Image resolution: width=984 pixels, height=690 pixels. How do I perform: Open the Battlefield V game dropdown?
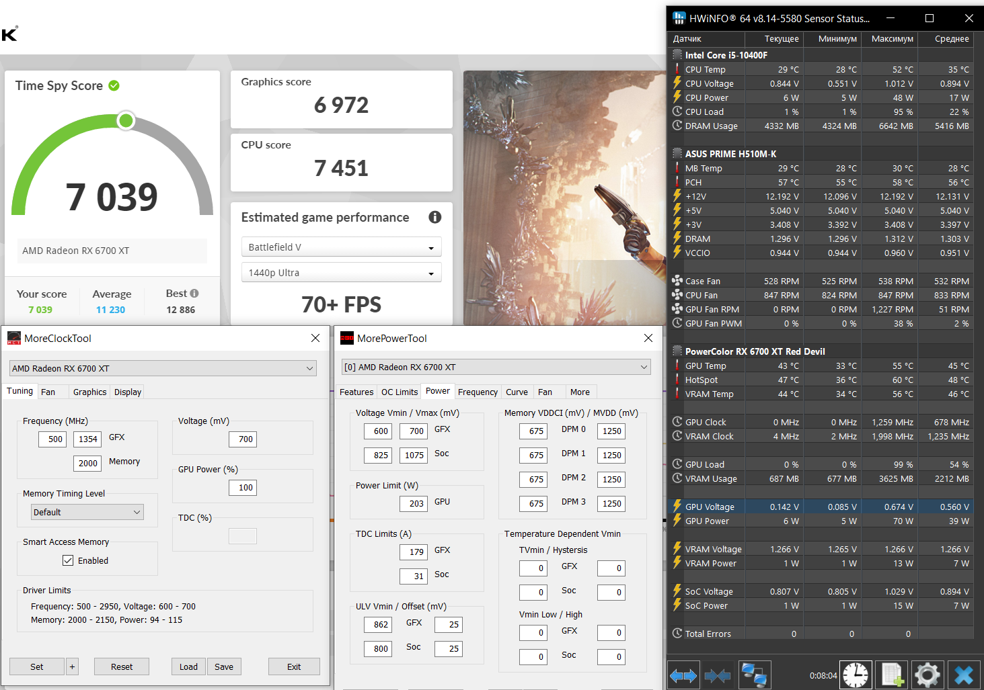[x=341, y=247]
